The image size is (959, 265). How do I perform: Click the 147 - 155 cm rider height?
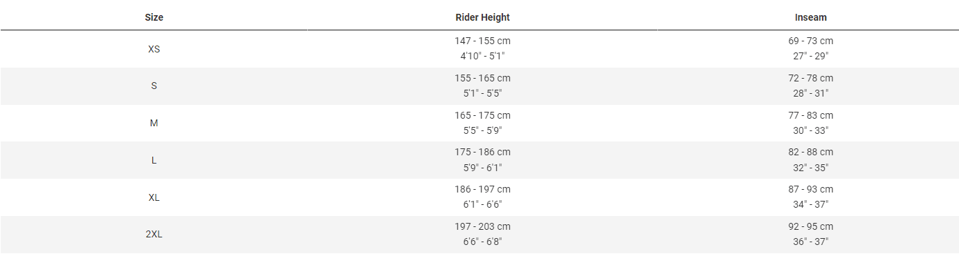click(x=482, y=41)
